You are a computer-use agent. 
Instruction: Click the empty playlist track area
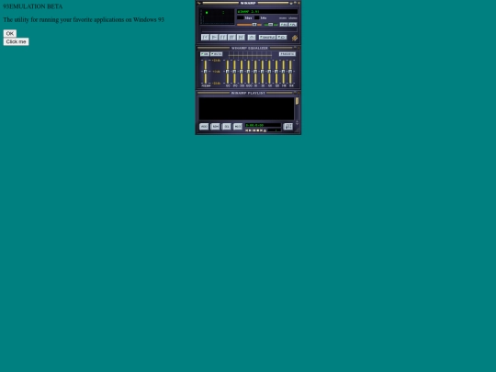pyautogui.click(x=246, y=108)
